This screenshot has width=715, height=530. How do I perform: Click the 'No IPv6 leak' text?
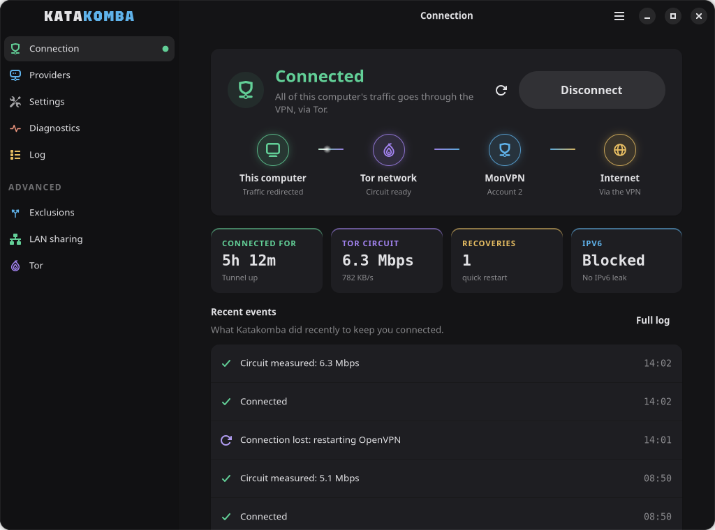point(604,278)
